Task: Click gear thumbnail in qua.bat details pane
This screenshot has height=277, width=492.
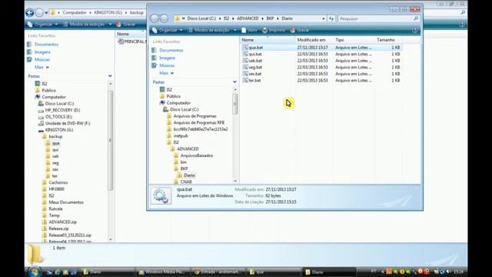Action: pyautogui.click(x=161, y=195)
